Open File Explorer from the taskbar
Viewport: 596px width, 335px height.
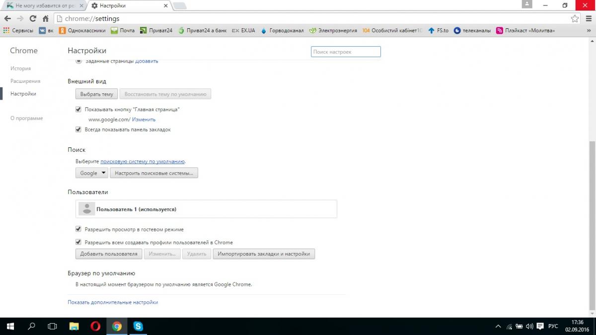[x=74, y=326]
